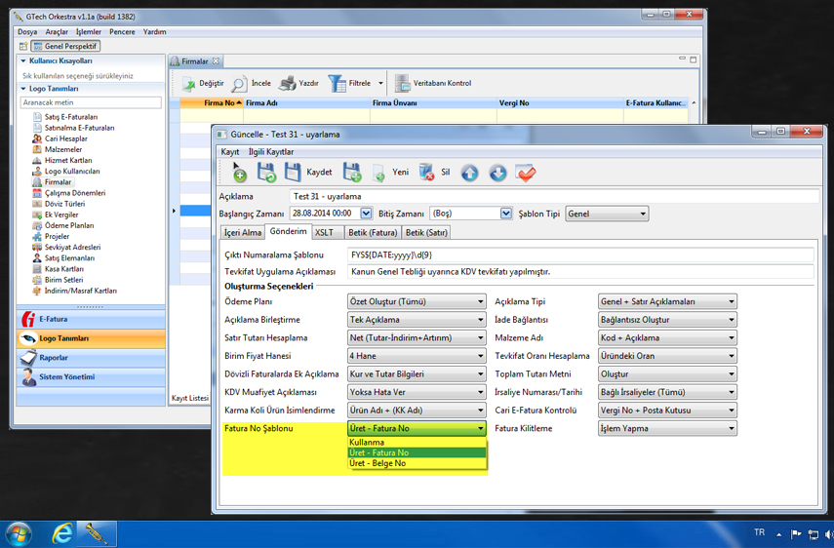Click the Yeni new record icon
Image resolution: width=834 pixels, height=548 pixels.
pos(378,174)
